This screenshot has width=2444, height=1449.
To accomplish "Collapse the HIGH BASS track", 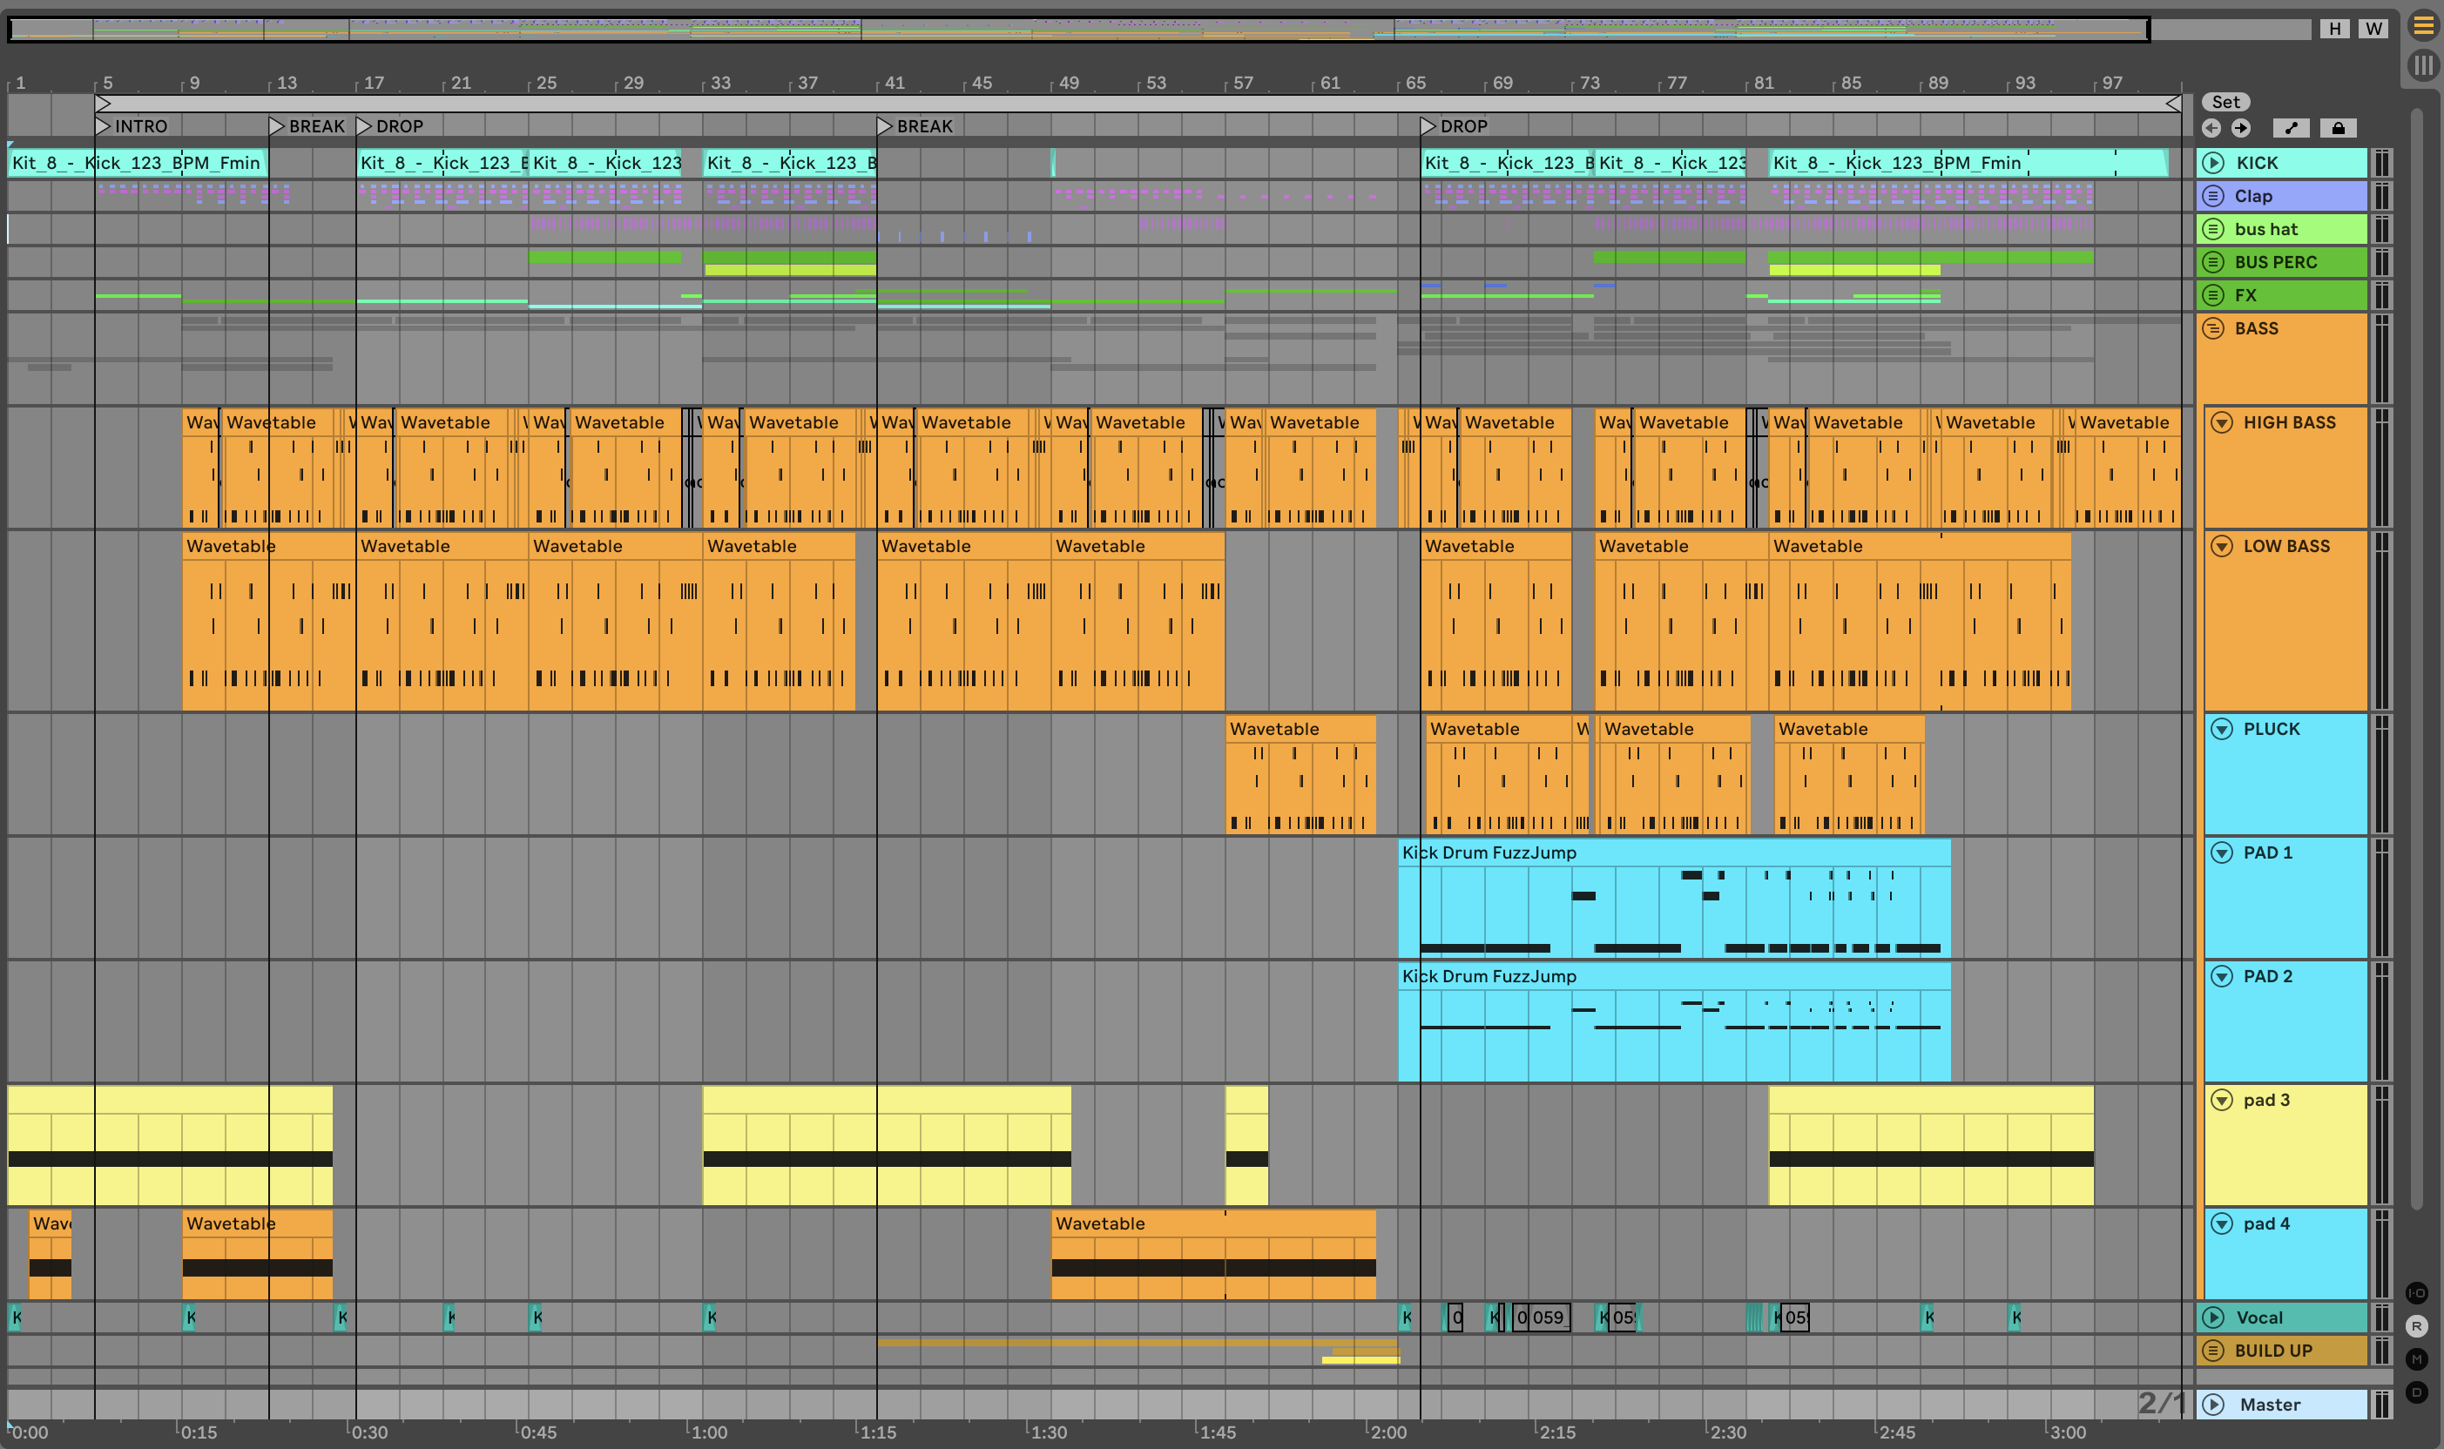I will (2221, 423).
